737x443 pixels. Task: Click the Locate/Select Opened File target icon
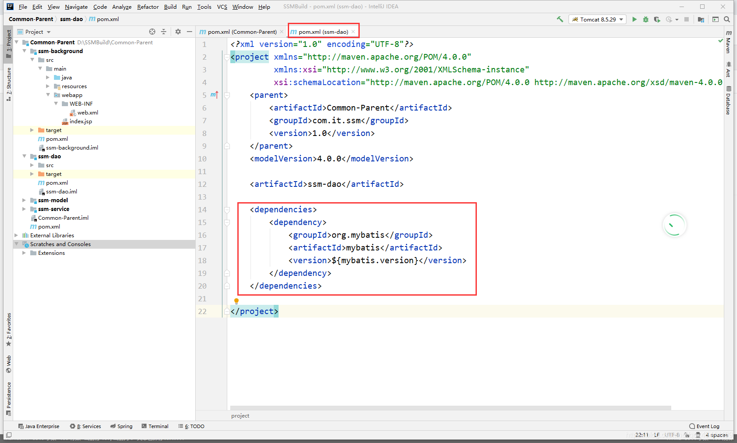[x=152, y=32]
